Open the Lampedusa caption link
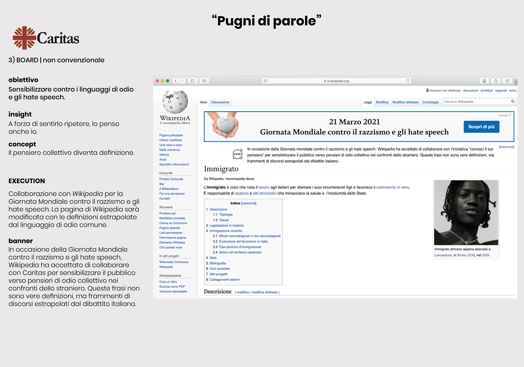This screenshot has height=367, width=524. [443, 255]
